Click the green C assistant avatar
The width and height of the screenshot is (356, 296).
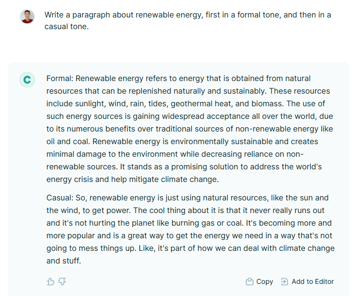[27, 80]
